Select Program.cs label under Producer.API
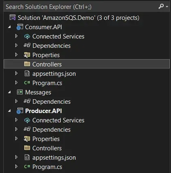171x173 pixels. (47, 167)
